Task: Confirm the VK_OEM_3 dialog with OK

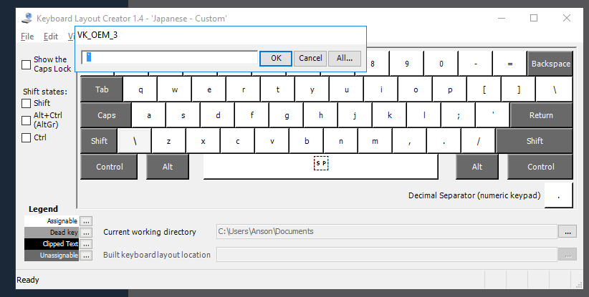Action: pos(276,58)
